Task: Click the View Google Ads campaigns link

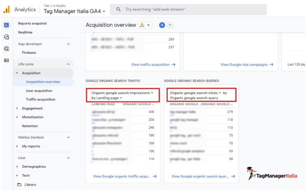Action: [244, 65]
